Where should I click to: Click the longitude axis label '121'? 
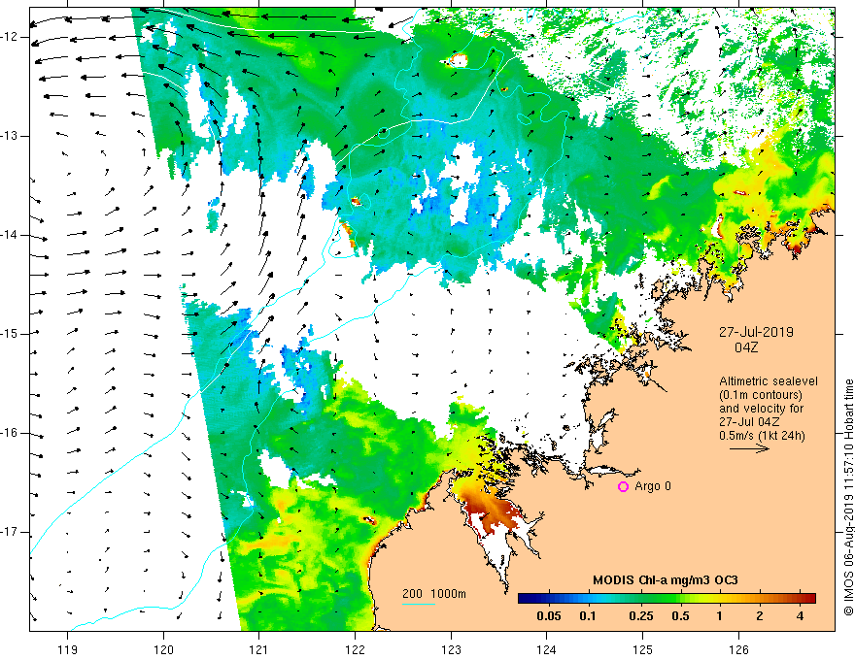[x=258, y=649]
